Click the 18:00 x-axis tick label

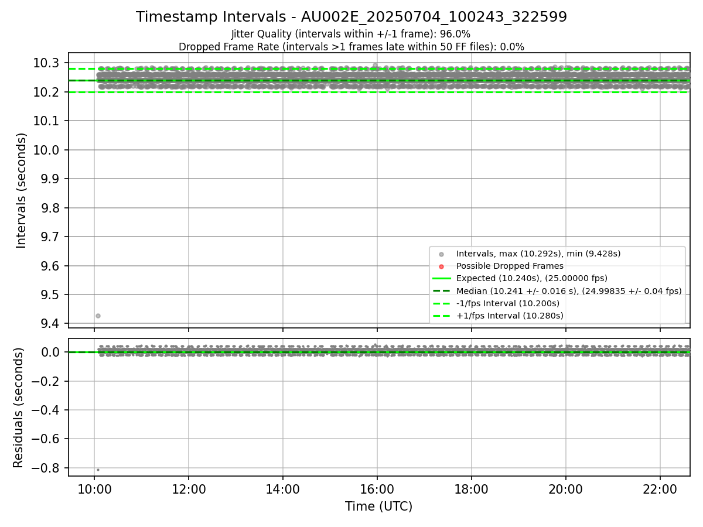point(472,490)
